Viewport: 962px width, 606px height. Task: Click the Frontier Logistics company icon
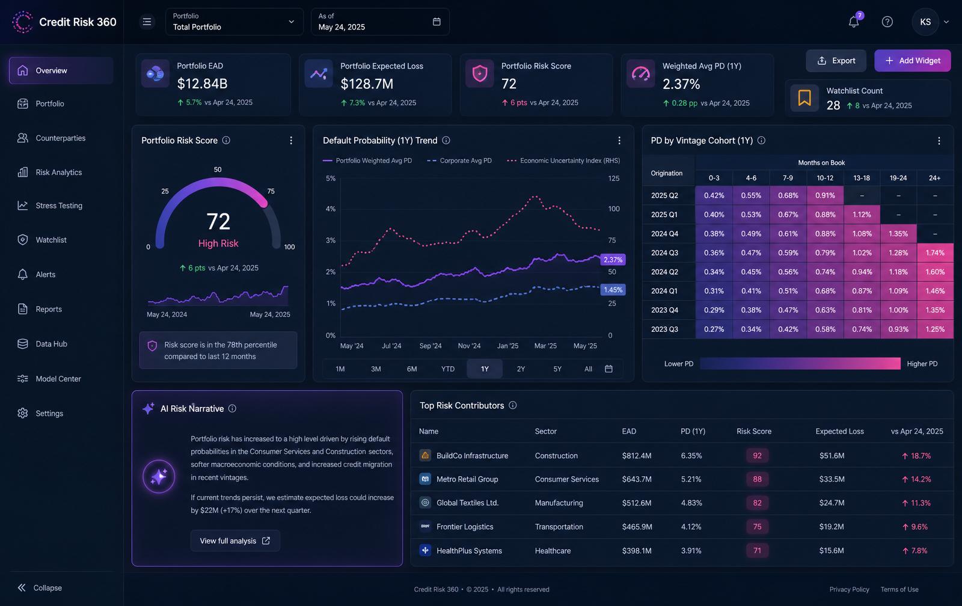tap(425, 526)
